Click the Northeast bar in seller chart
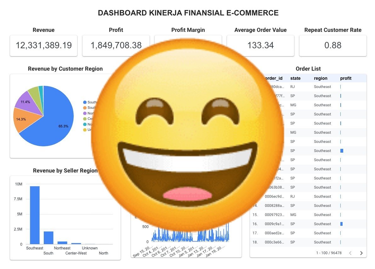This screenshot has width=375, height=269. pos(62,243)
